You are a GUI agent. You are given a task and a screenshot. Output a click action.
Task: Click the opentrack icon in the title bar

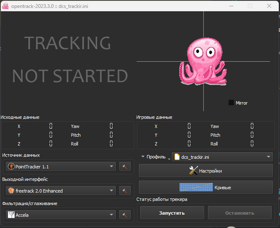[x=6, y=6]
